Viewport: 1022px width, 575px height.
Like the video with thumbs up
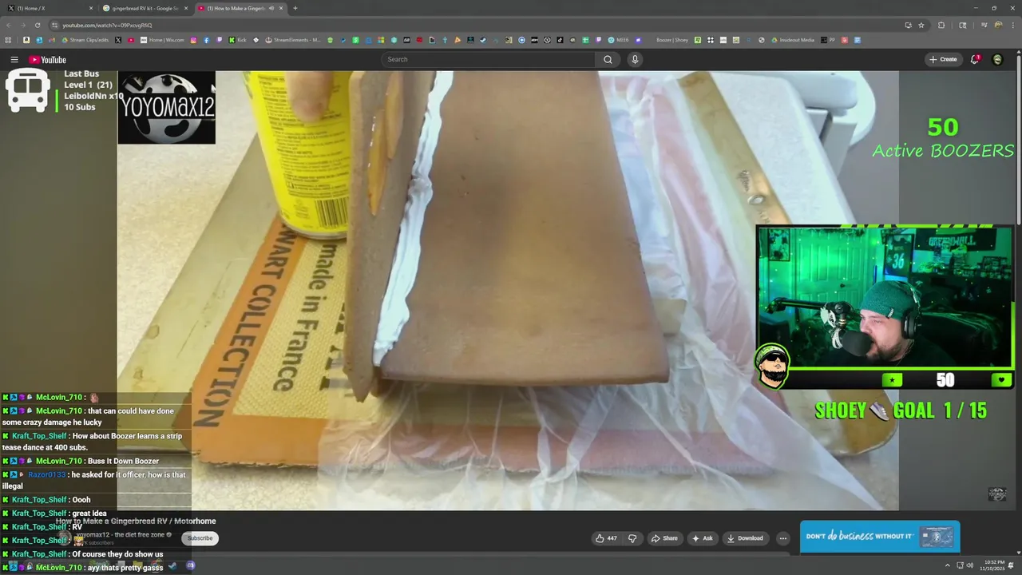click(606, 538)
